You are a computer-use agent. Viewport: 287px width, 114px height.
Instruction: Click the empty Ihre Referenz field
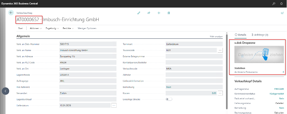point(88,87)
